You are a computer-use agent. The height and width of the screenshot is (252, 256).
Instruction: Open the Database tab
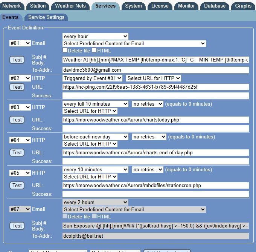[215, 6]
